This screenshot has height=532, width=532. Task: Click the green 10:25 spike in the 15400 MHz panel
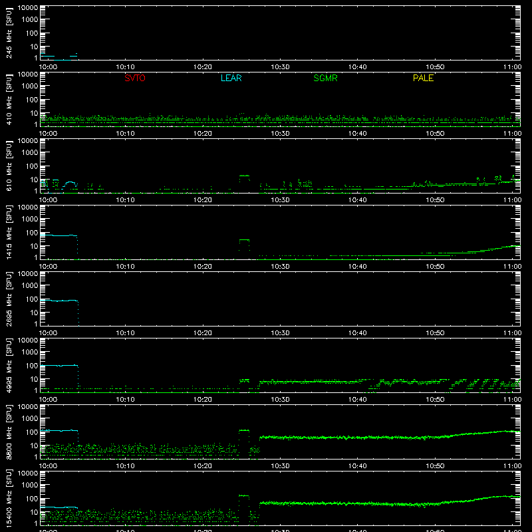point(244,495)
